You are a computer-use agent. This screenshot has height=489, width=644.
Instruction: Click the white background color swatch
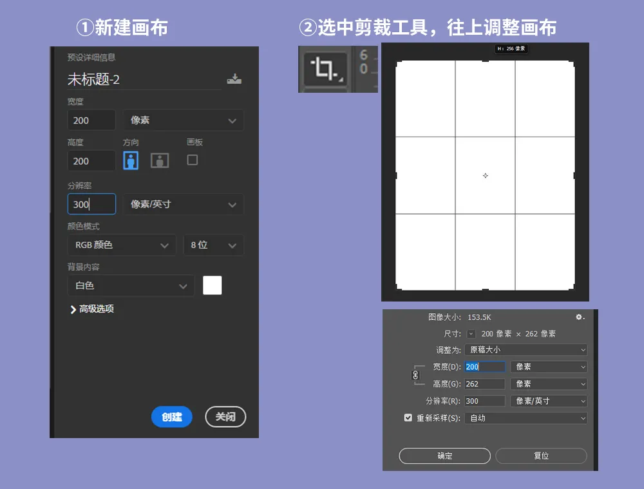212,285
